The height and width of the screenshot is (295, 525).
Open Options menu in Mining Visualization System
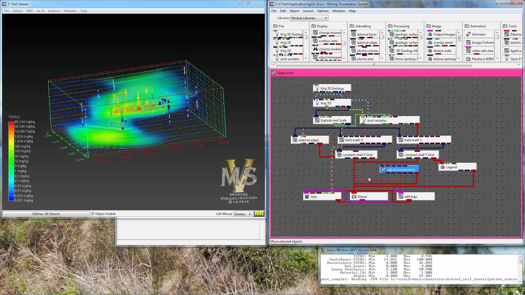[323, 11]
